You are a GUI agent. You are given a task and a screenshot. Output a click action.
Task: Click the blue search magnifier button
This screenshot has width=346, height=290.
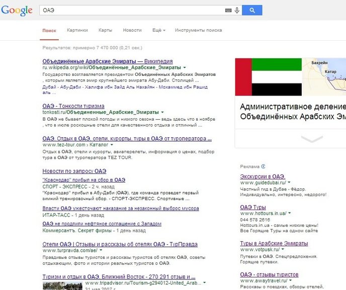point(252,10)
